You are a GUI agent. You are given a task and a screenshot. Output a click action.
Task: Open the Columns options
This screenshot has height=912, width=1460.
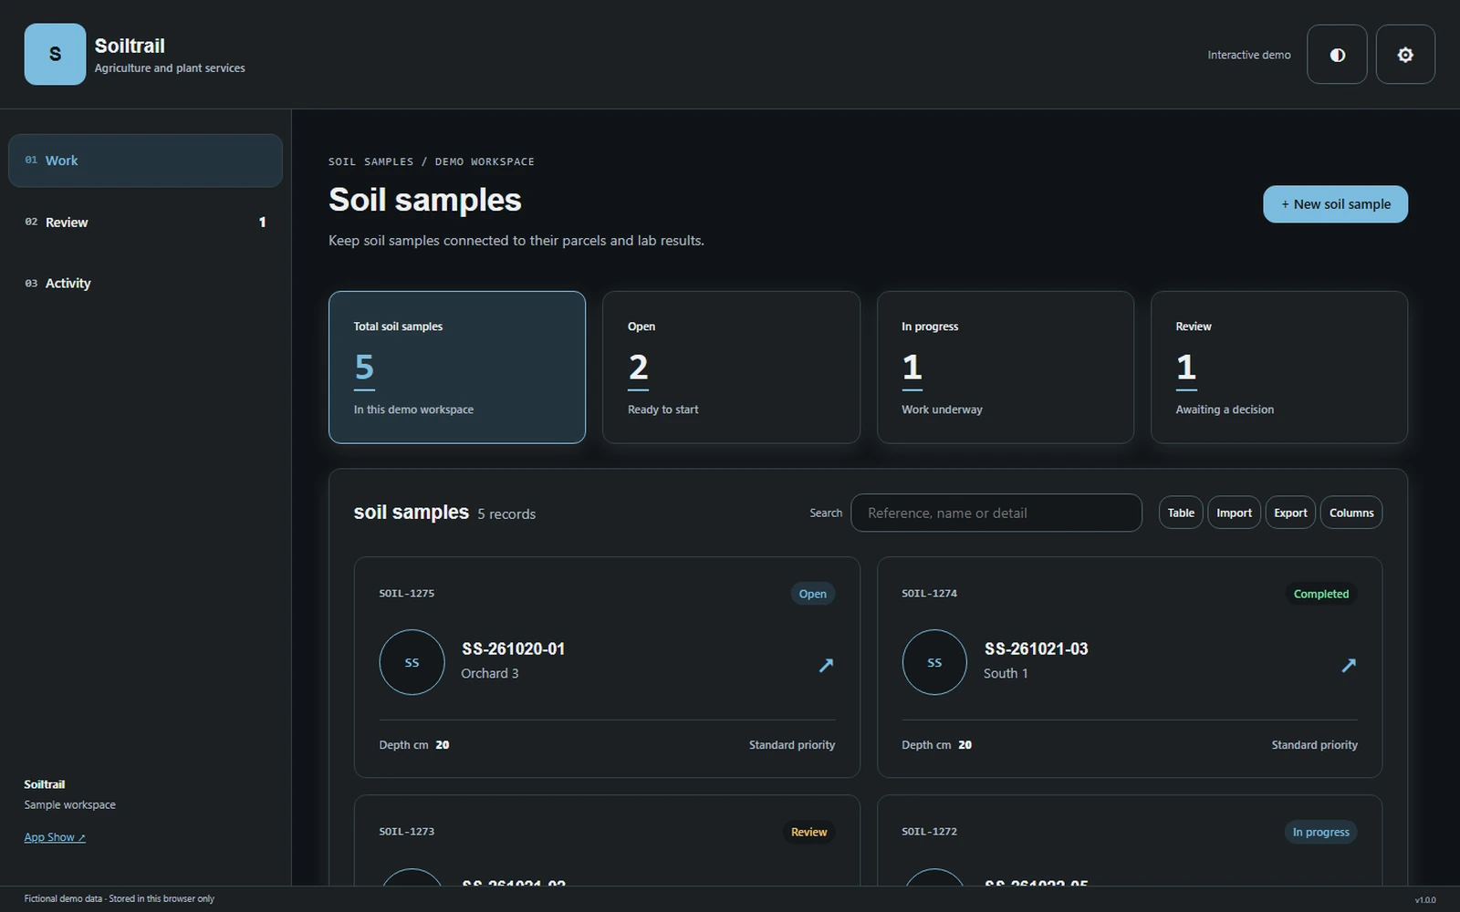[x=1351, y=513]
